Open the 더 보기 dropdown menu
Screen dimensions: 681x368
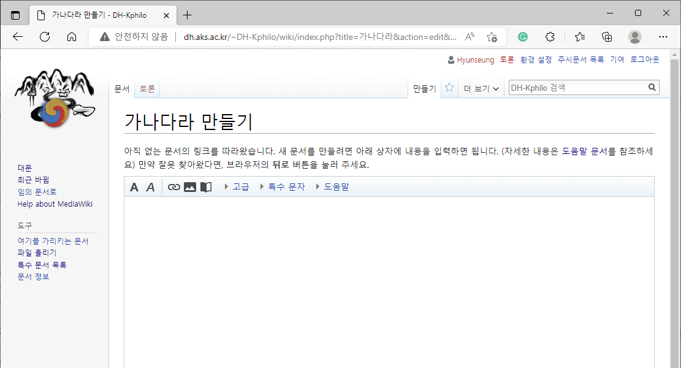pos(481,88)
